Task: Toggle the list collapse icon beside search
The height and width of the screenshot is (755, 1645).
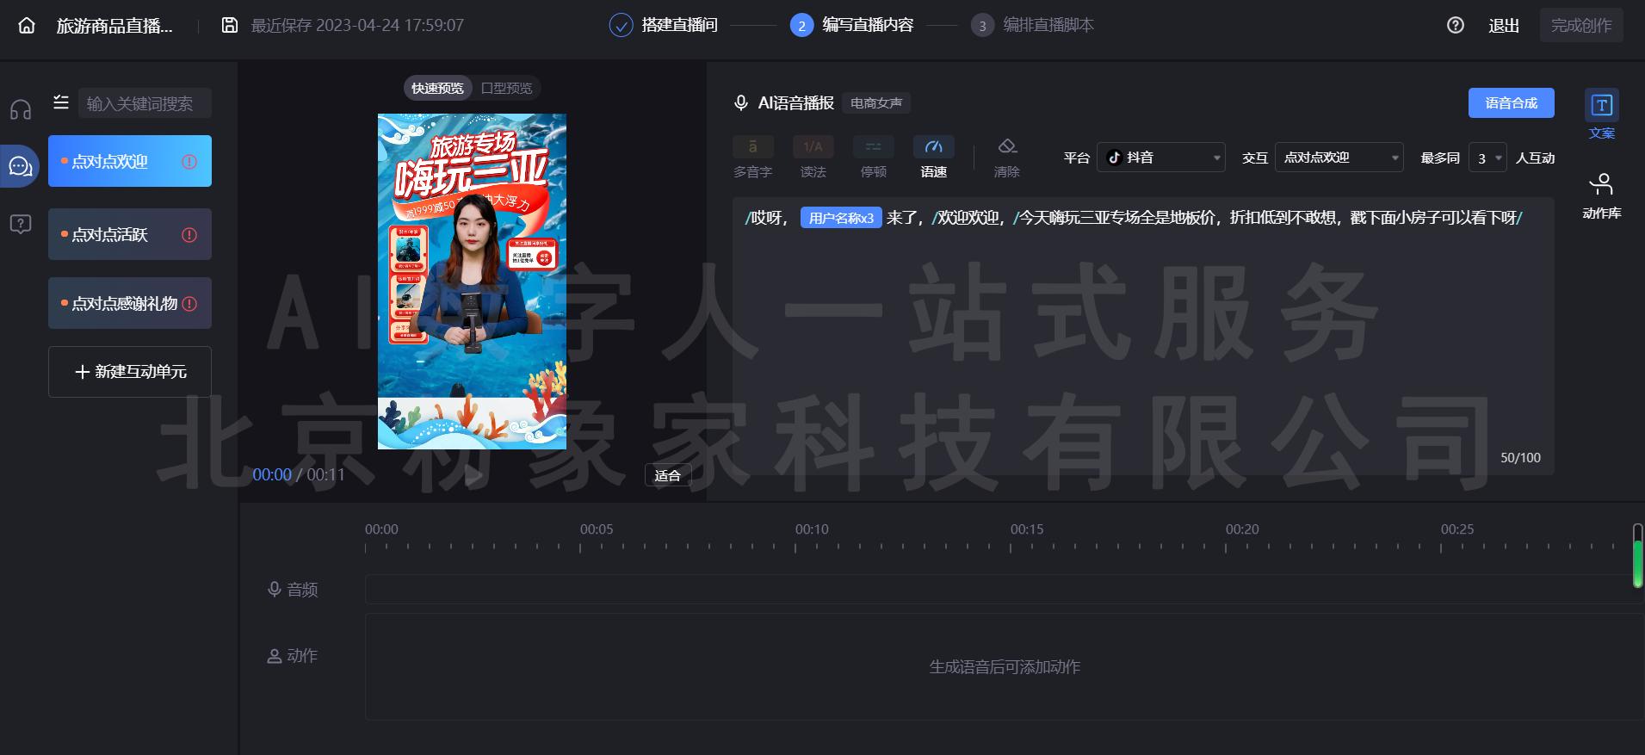Action: (61, 103)
